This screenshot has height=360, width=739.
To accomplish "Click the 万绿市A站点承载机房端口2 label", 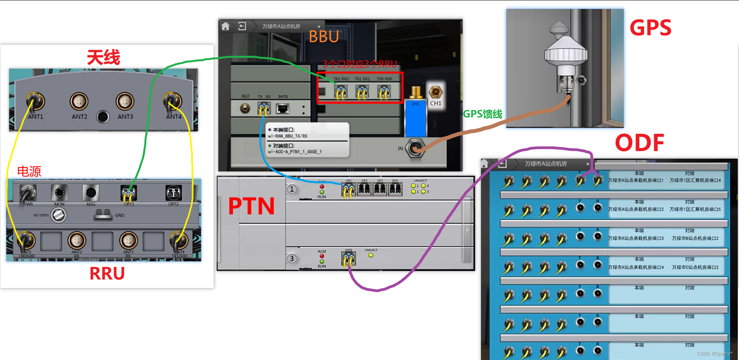I will point(635,209).
